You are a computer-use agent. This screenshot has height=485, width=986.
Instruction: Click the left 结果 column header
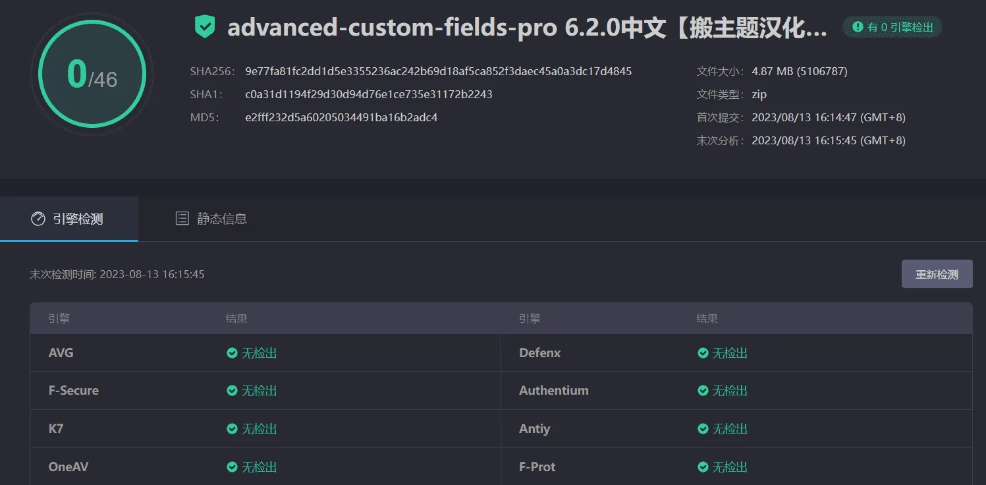[236, 319]
